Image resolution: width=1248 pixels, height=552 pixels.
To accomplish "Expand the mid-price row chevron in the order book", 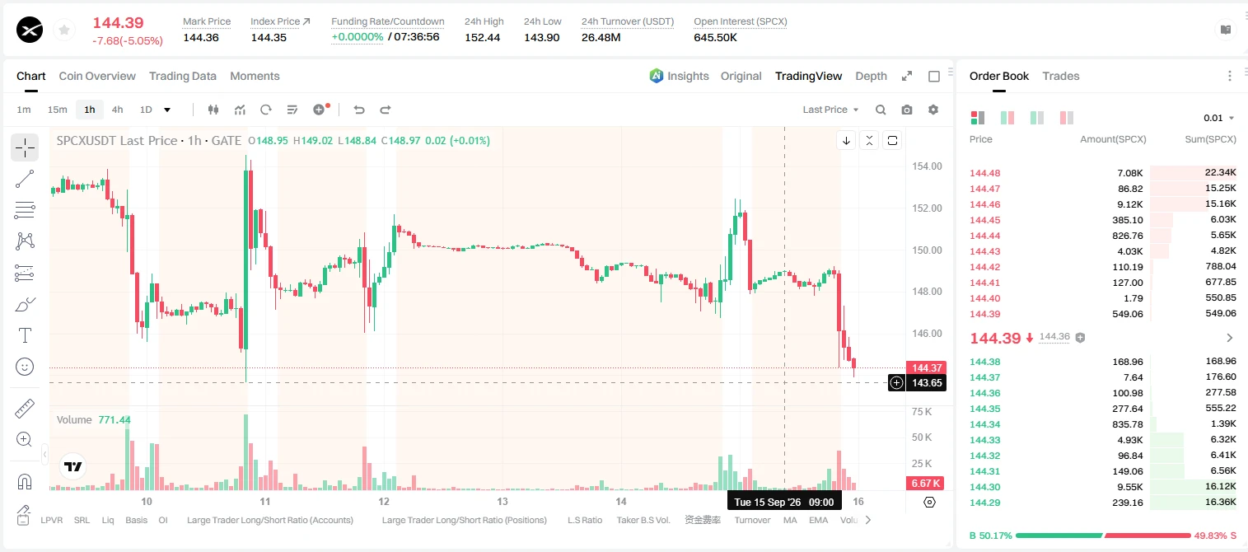I will click(1230, 338).
